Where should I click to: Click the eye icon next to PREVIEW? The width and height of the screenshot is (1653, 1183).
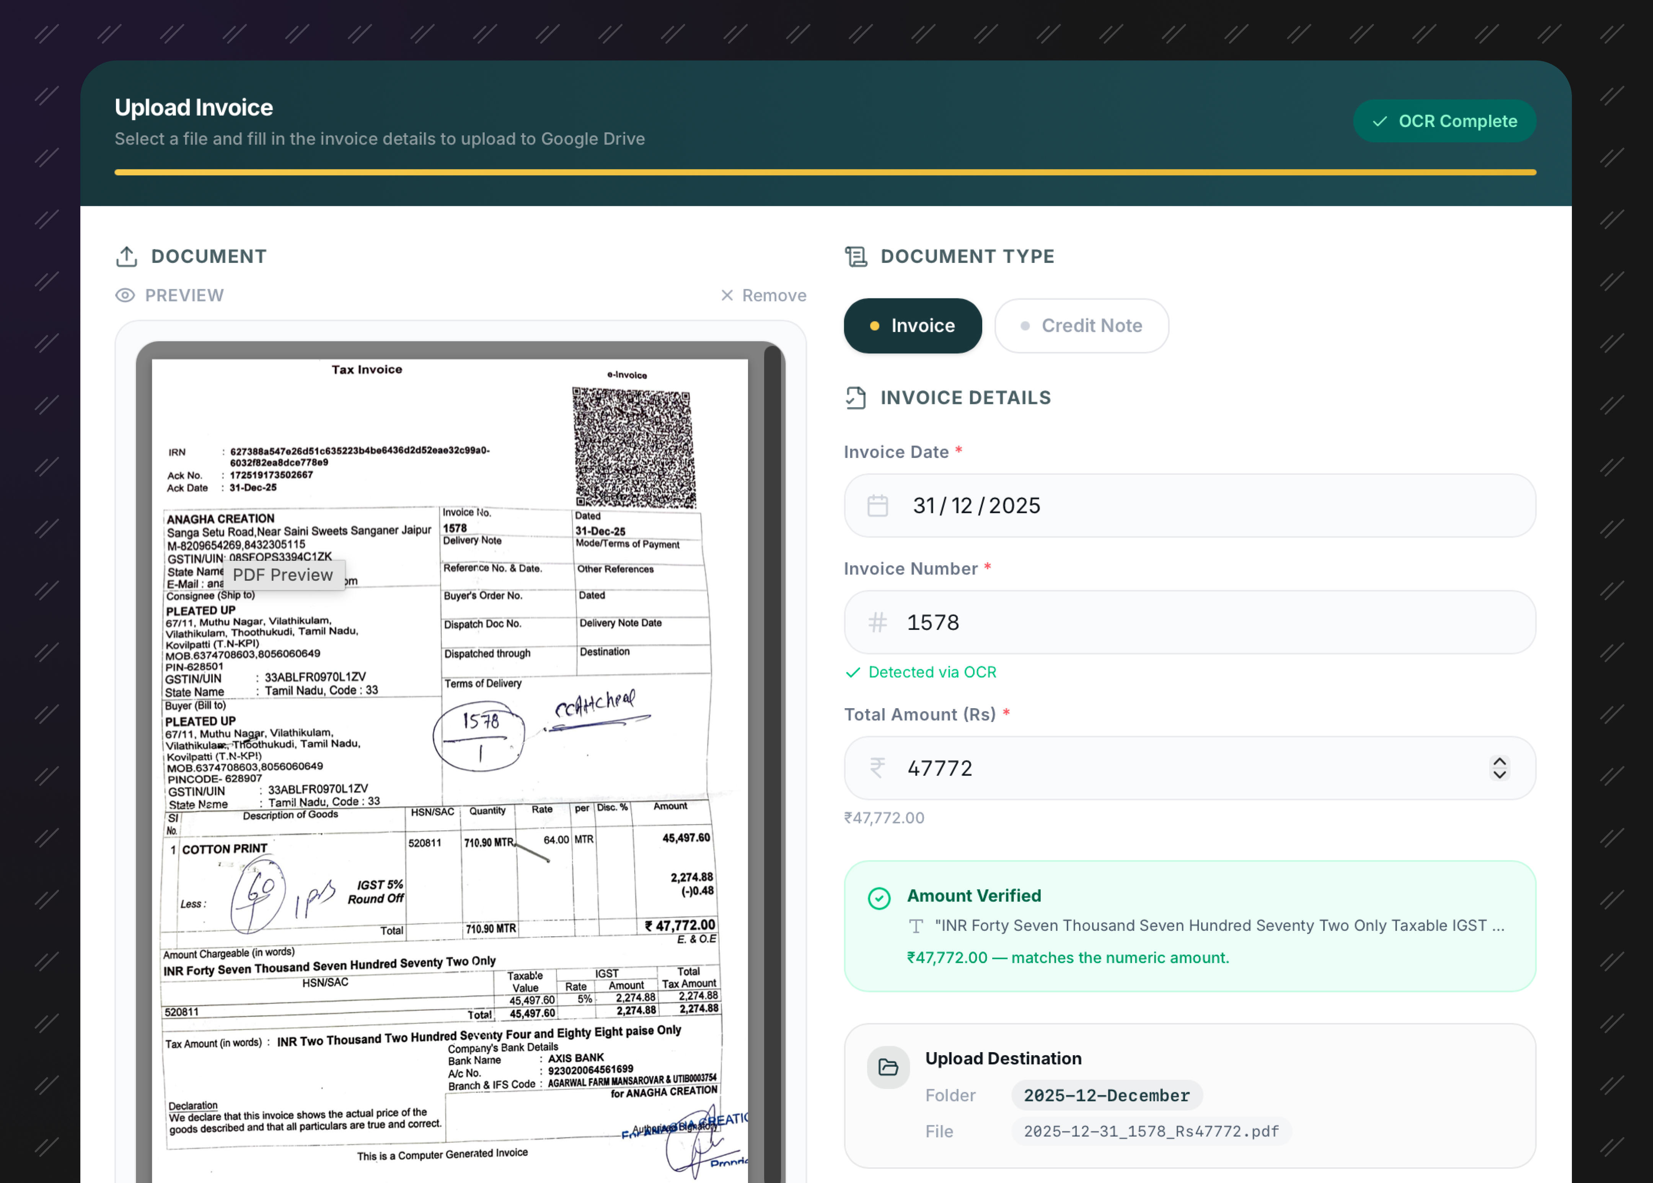125,295
